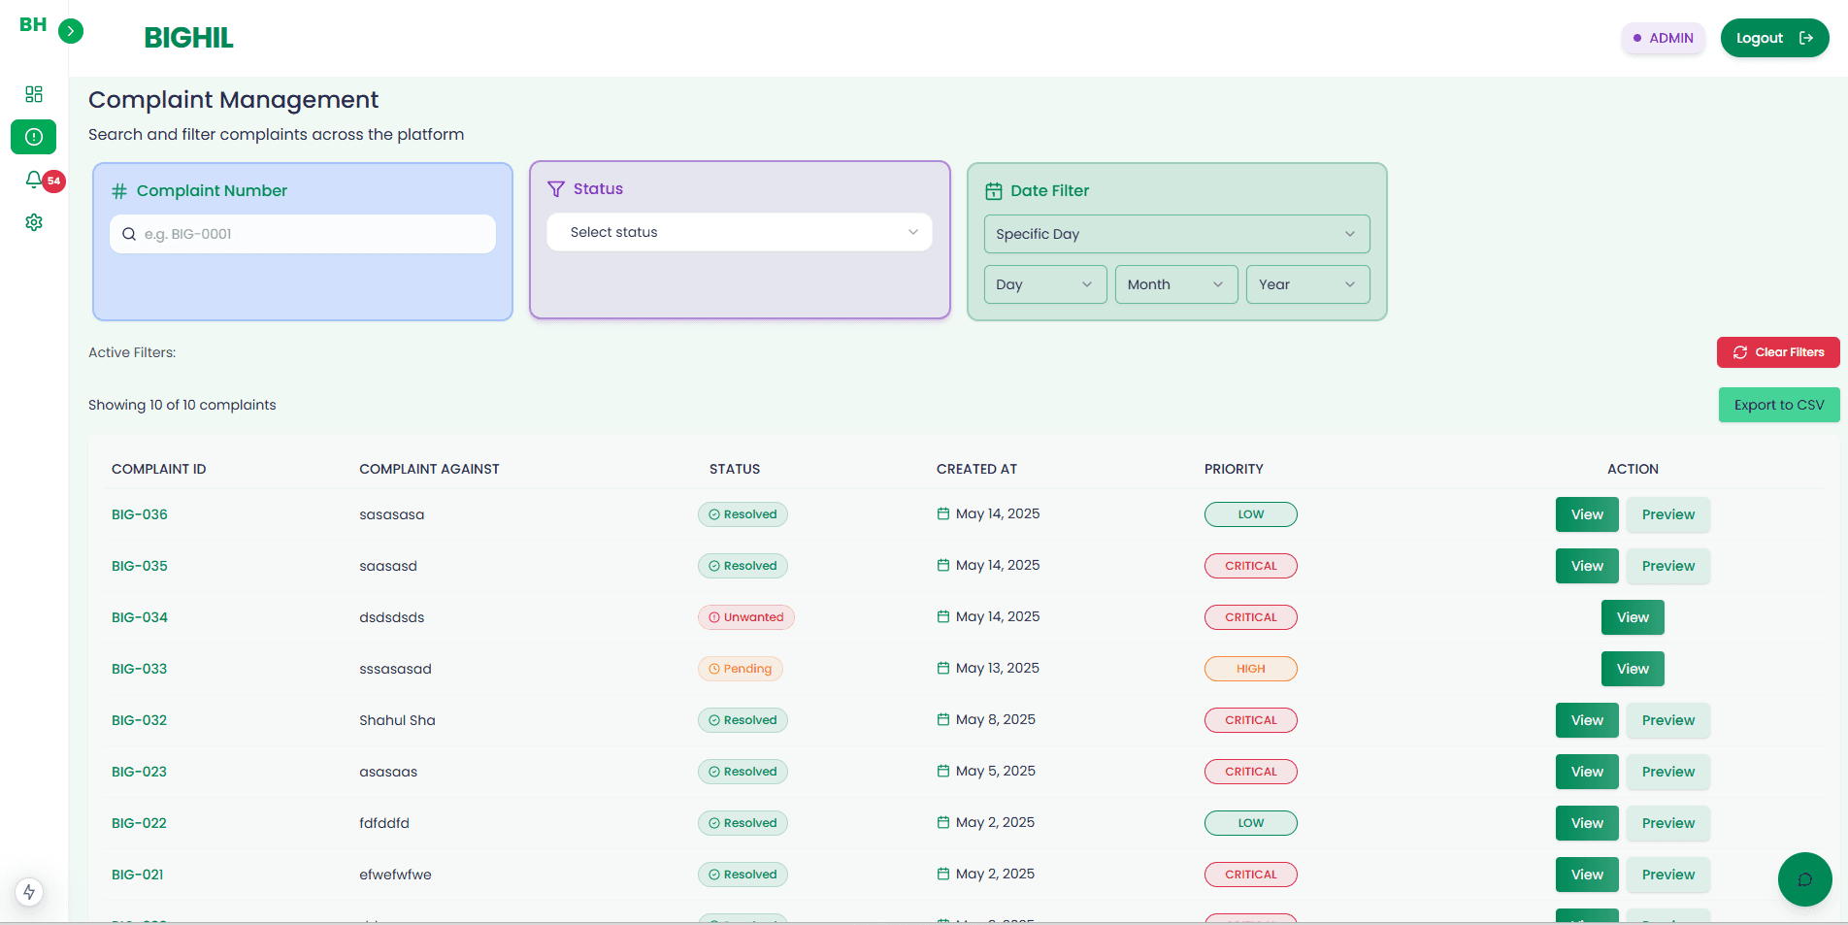Open the dashboard grid icon in sidebar
Viewport: 1848px width, 925px height.
pos(34,94)
